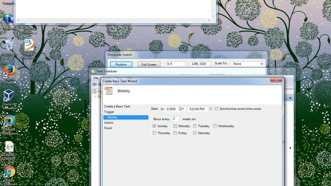Check the Friday checkbox
331x186 pixels.
click(x=175, y=133)
